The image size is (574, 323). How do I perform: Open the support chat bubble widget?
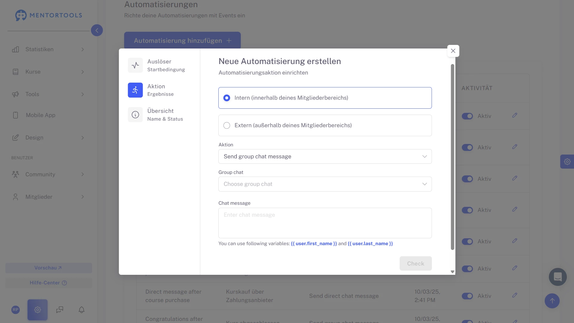[558, 277]
